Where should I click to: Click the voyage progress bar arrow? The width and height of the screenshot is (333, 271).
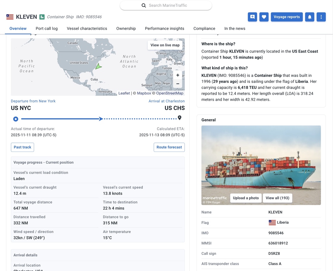[101, 119]
